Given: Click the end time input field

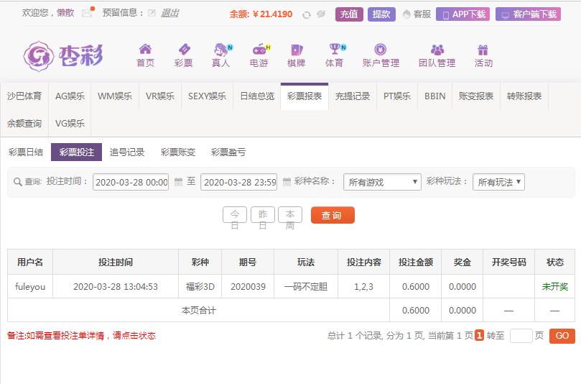Looking at the screenshot, I should [239, 182].
